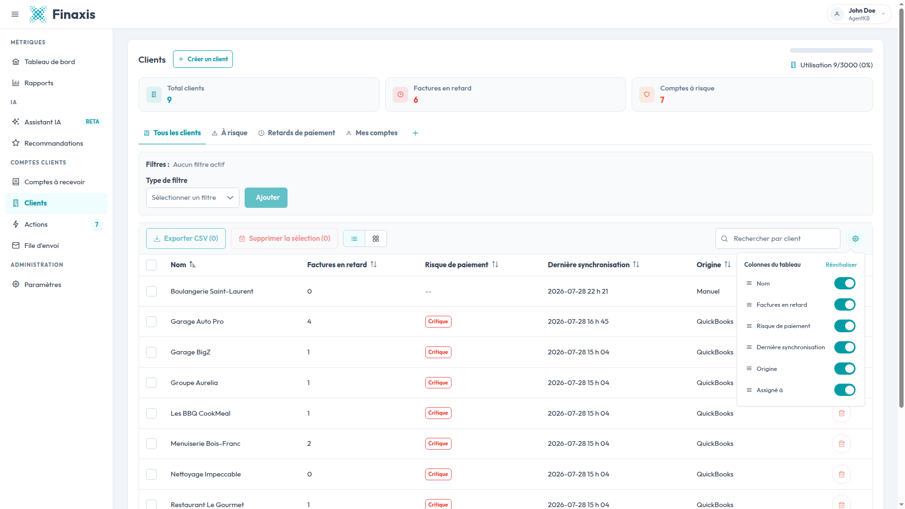
Task: Delete the Menuiserie Bois-Franc row
Action: pos(841,444)
